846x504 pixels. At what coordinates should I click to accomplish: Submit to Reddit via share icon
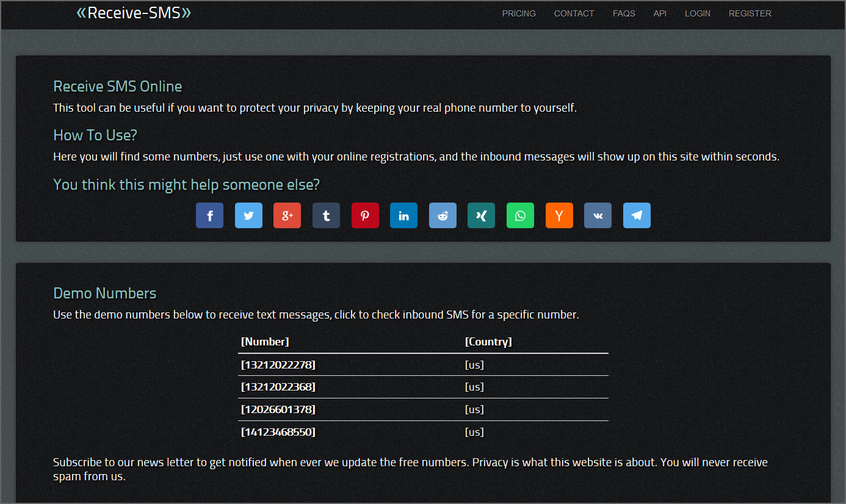click(x=443, y=216)
